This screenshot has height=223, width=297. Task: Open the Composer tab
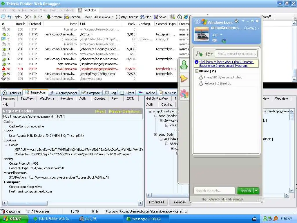tap(91, 93)
